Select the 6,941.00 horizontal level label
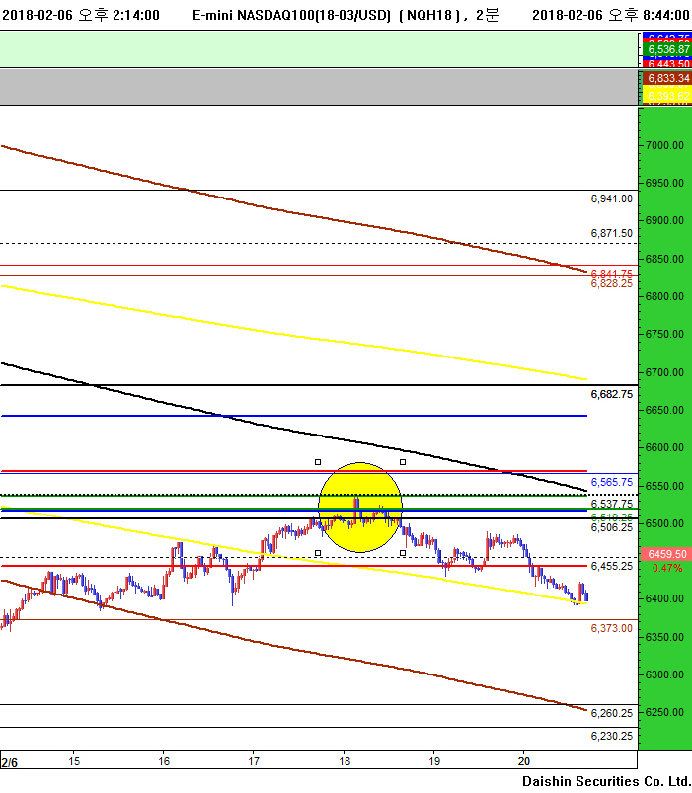The width and height of the screenshot is (692, 793). point(612,198)
